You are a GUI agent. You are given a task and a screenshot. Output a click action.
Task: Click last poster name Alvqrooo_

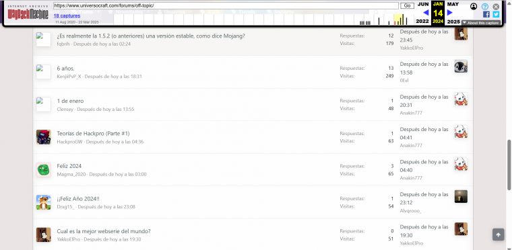(411, 211)
